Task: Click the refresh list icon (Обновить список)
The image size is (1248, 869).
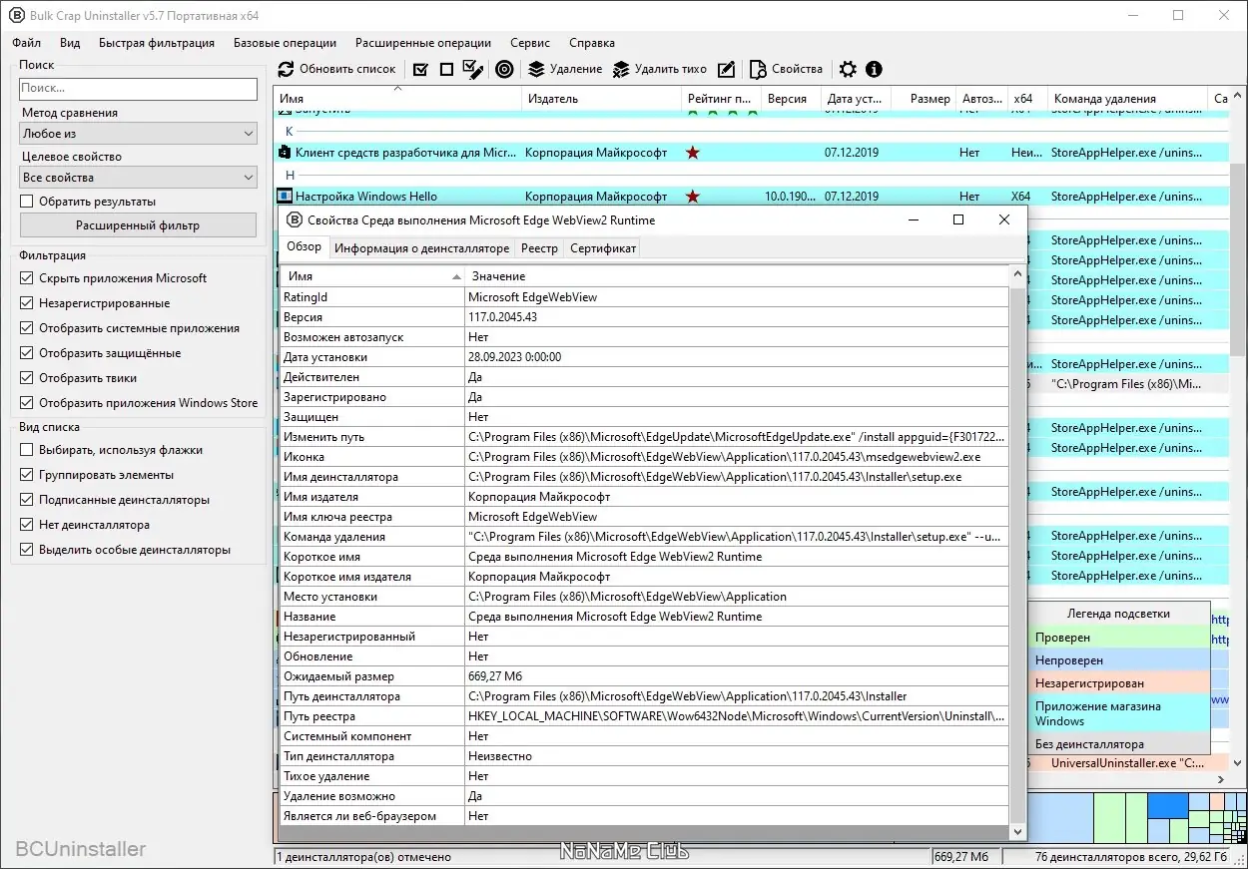Action: (x=287, y=69)
